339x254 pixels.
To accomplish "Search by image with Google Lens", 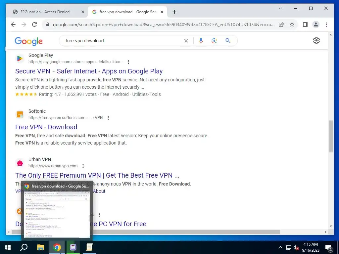I will point(214,41).
